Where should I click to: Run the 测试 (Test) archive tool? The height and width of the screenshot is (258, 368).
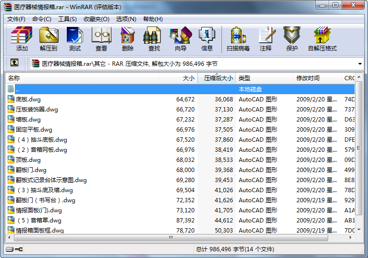point(75,39)
